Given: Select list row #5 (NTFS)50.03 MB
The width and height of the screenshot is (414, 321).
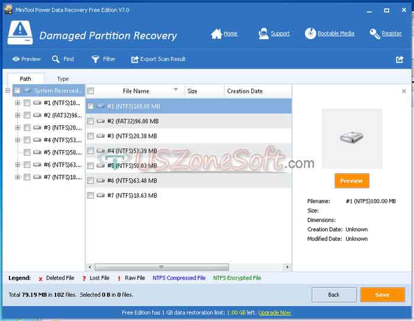Looking at the screenshot, I should click(189, 166).
